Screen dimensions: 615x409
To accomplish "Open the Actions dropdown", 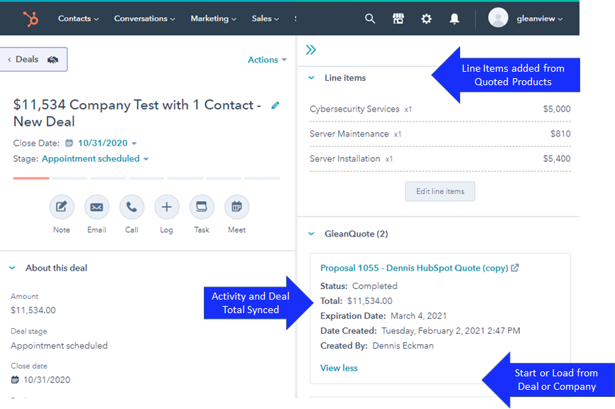I will pyautogui.click(x=267, y=60).
